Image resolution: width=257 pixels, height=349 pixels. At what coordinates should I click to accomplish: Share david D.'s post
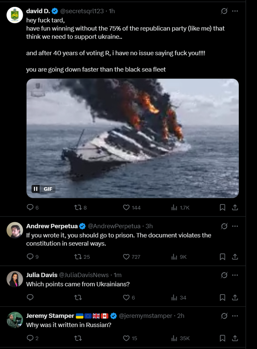[x=235, y=207]
